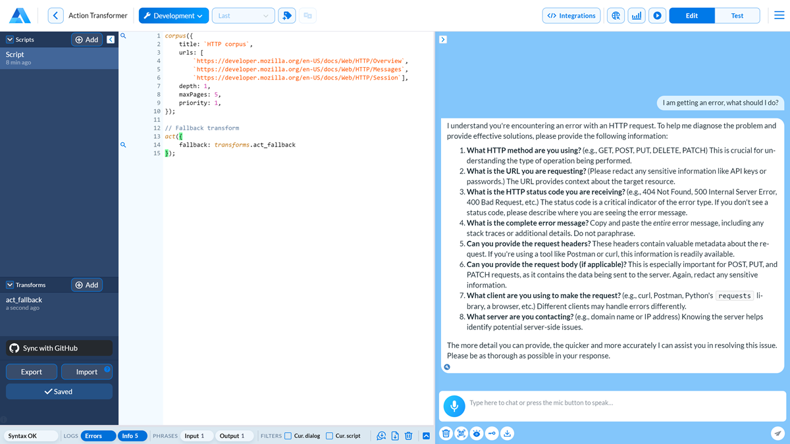Collapse the Transforms section
The height and width of the screenshot is (444, 790).
pyautogui.click(x=10, y=285)
